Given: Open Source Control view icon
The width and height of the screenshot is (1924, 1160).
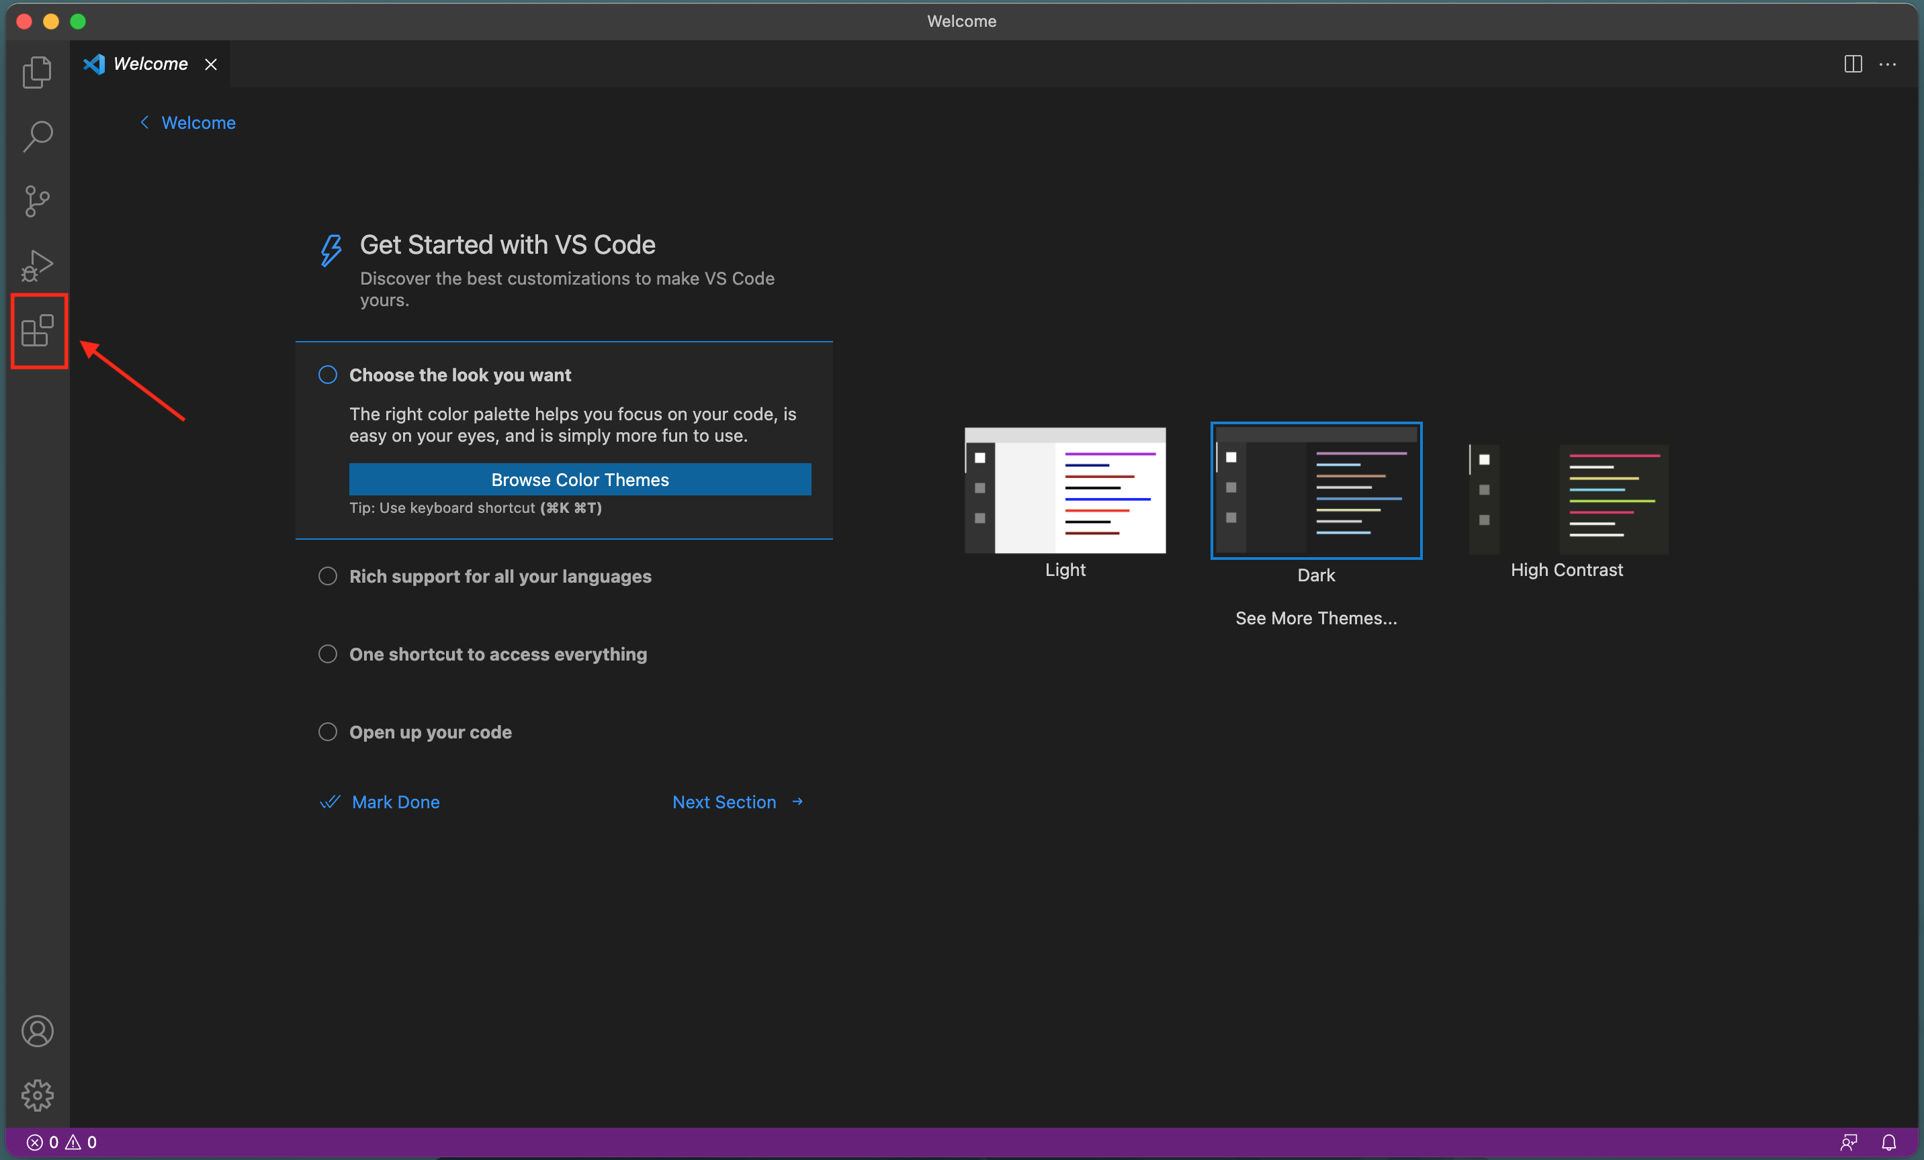Looking at the screenshot, I should click(x=37, y=201).
